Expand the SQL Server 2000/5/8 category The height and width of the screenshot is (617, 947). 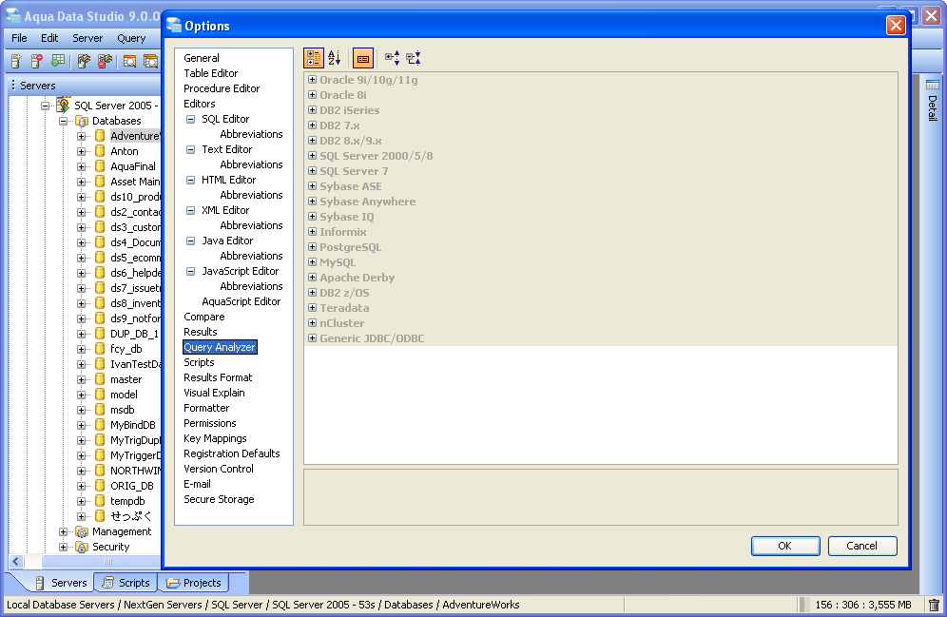312,155
